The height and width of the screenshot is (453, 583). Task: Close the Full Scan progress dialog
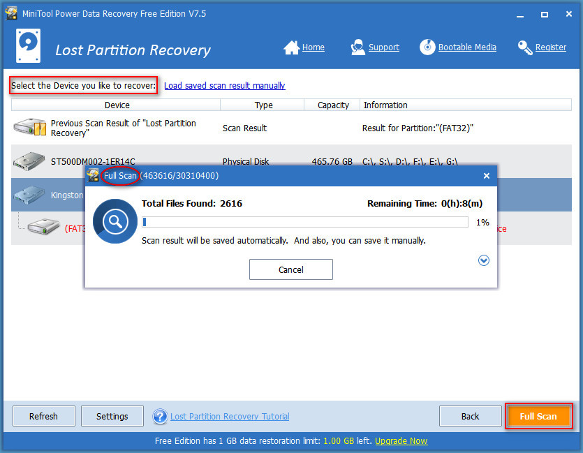coord(487,176)
